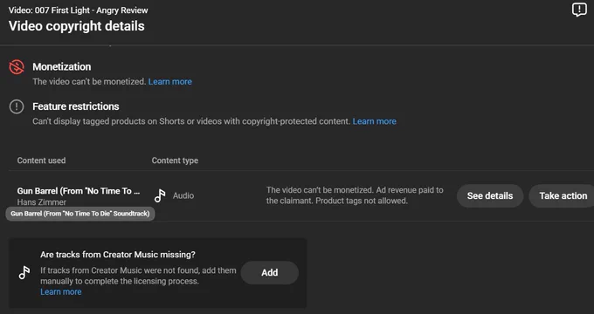Click 'The video can't be monetized.' under Monetization
The height and width of the screenshot is (314, 594).
(x=89, y=82)
